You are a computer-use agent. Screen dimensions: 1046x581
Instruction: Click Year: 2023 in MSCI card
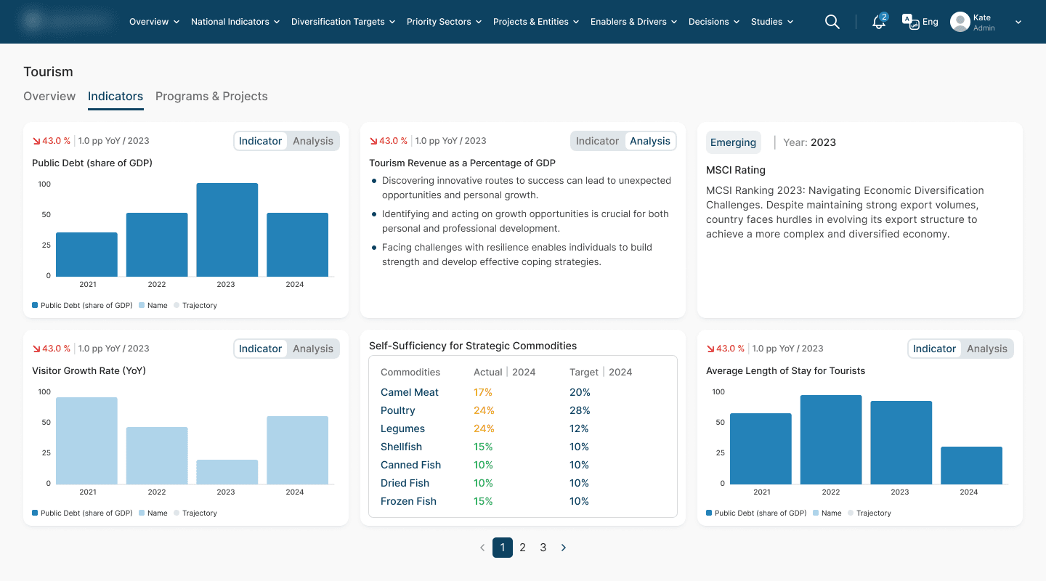[x=809, y=142]
